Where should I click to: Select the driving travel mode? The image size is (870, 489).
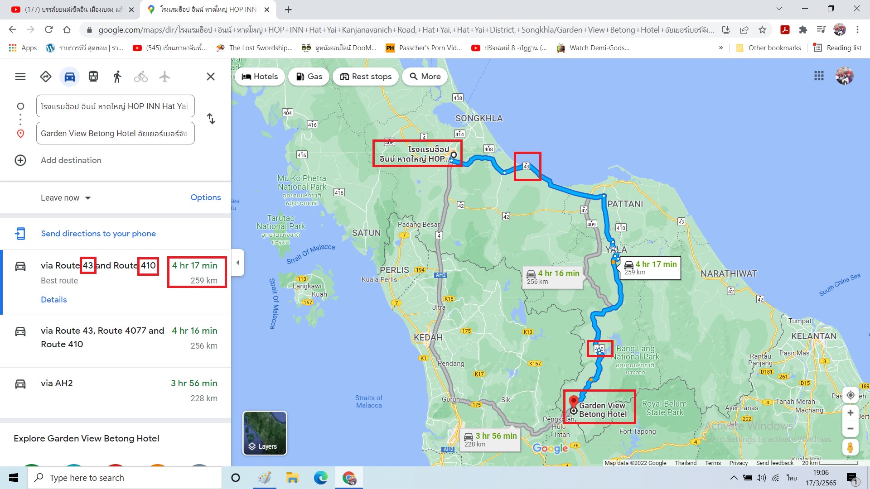69,77
